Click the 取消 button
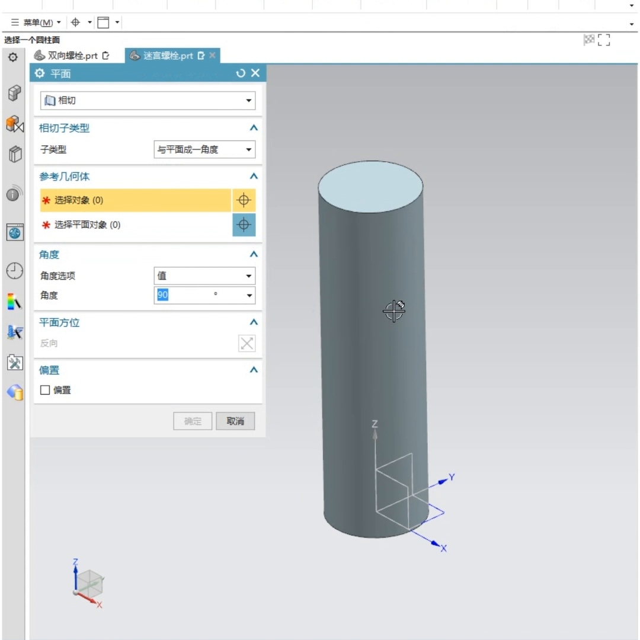The image size is (640, 640). pos(235,421)
